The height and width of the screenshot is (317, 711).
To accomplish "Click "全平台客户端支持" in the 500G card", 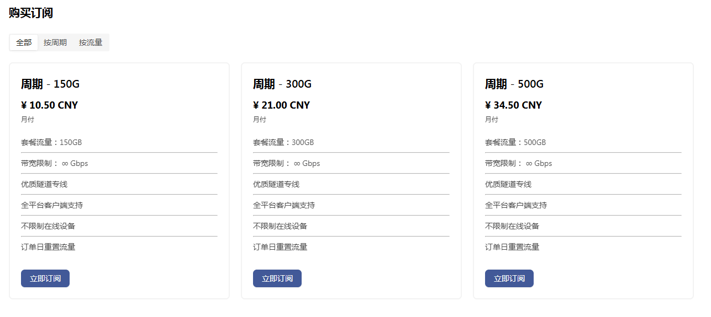I will coord(516,205).
